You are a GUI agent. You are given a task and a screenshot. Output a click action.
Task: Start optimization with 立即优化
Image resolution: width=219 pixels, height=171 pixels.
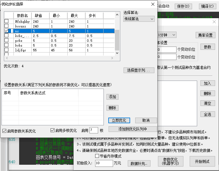tap(119, 120)
